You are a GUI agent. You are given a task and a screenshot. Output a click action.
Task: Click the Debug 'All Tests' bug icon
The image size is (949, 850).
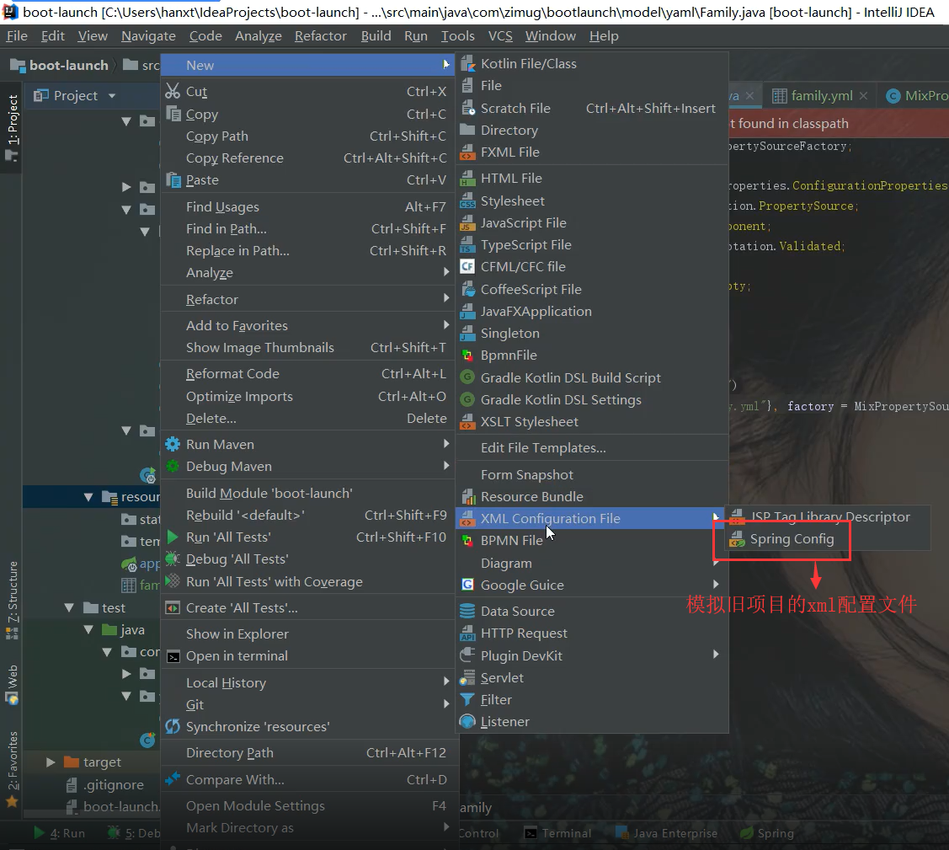173,559
